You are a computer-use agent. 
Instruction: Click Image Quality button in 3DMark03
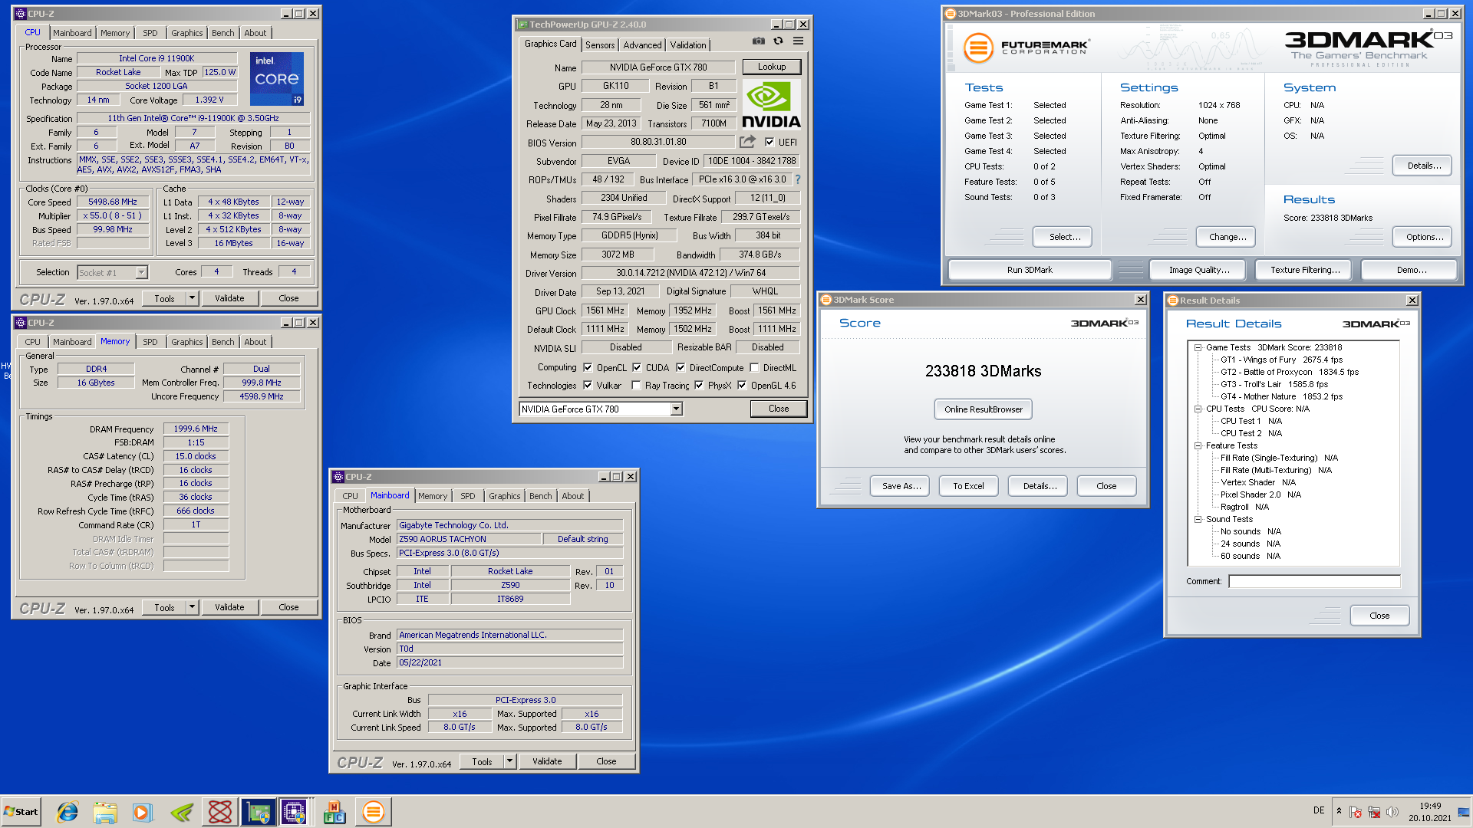(1199, 270)
